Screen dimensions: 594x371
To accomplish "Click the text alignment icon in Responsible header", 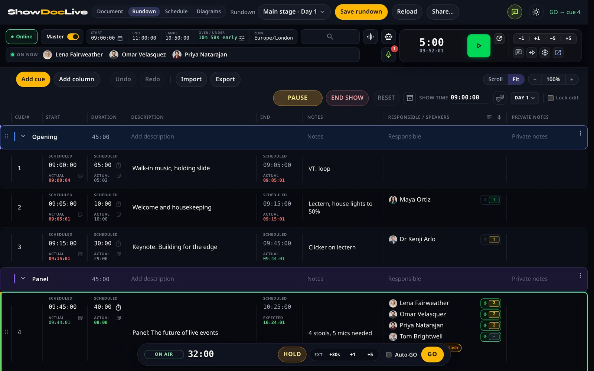I will 489,117.
